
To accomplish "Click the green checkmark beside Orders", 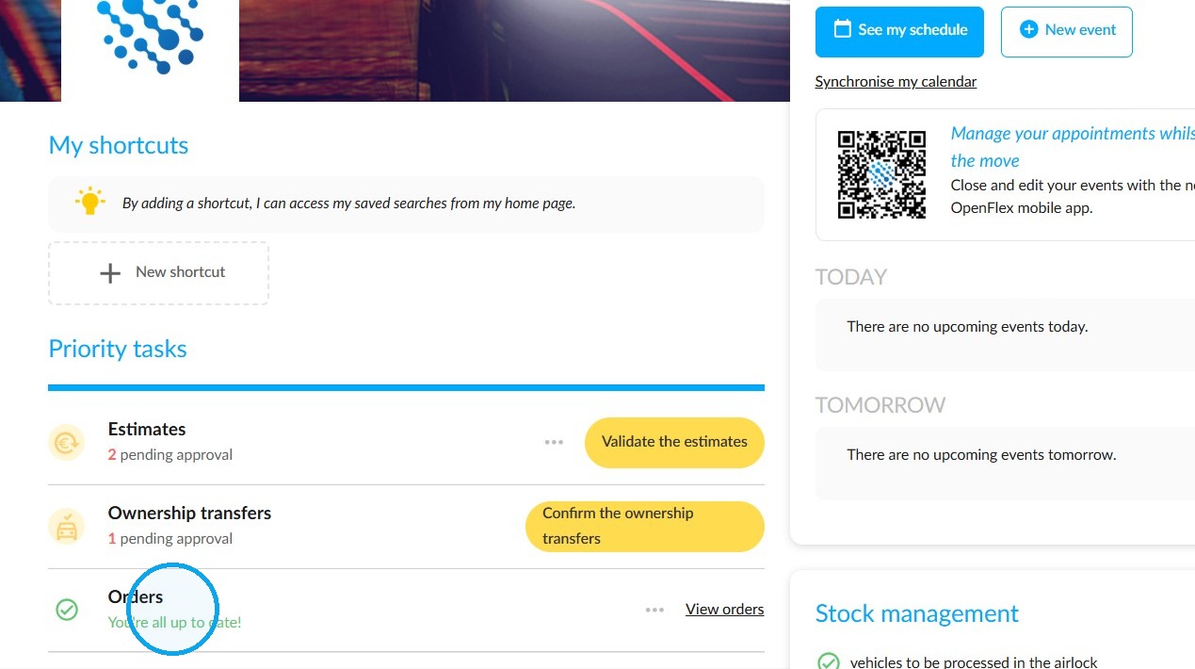I will click(x=67, y=610).
